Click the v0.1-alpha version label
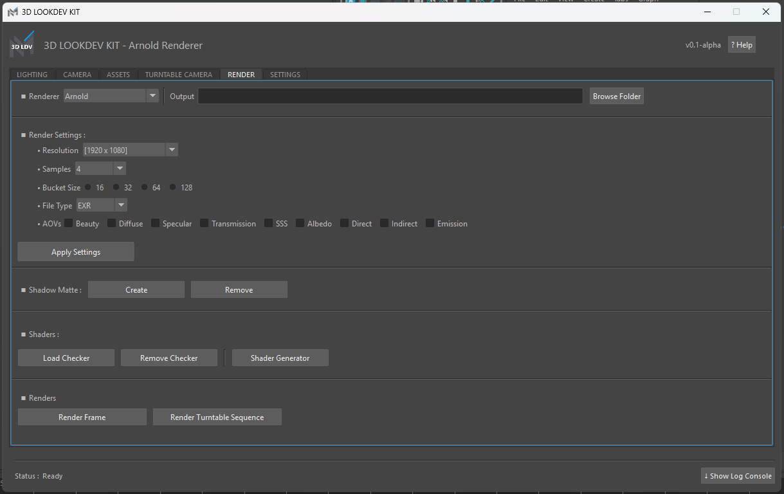784x494 pixels. [x=703, y=45]
